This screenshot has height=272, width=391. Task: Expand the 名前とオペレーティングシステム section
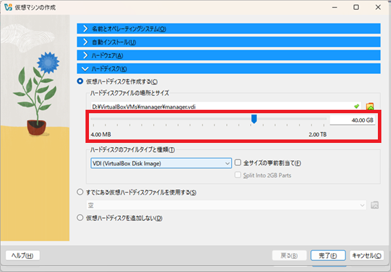(x=229, y=29)
